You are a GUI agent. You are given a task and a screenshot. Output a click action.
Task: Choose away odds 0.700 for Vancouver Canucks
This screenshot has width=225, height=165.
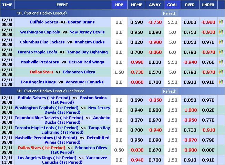click(x=155, y=82)
